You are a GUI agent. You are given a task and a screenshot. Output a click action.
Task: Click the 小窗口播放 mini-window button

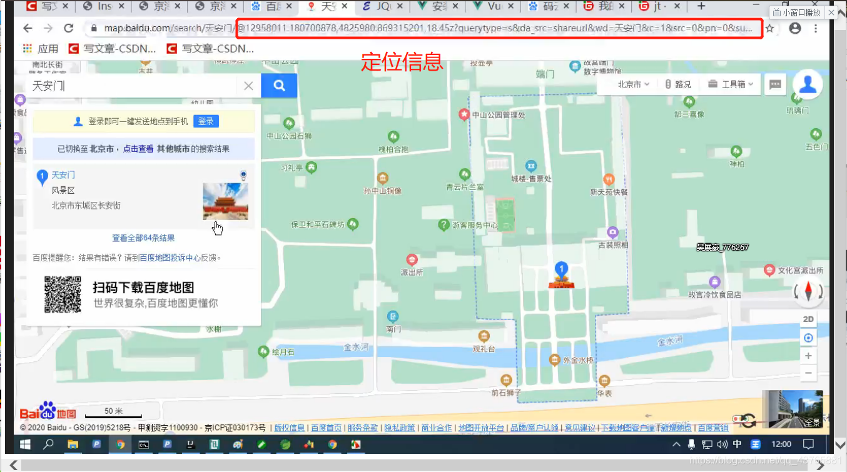pos(796,13)
